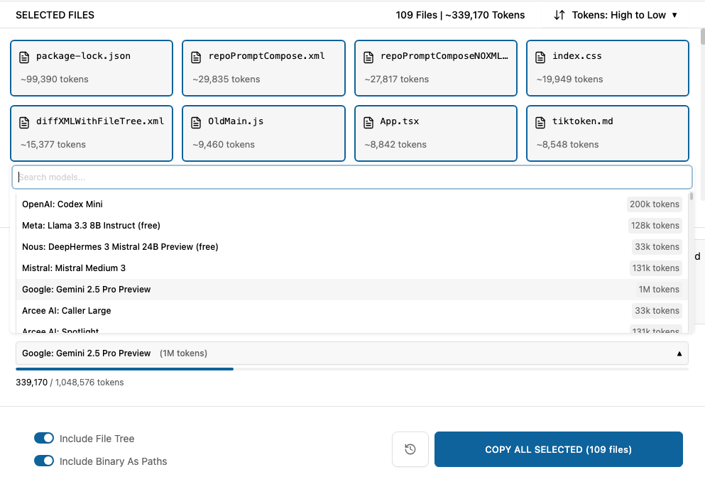Disable the Include Binary As Paths switch
Image resolution: width=705 pixels, height=489 pixels.
44,461
